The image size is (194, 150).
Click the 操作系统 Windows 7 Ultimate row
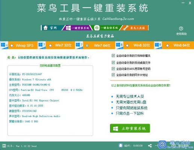[30, 79]
